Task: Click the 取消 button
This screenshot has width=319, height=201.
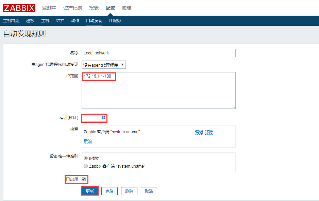Action: [149, 191]
